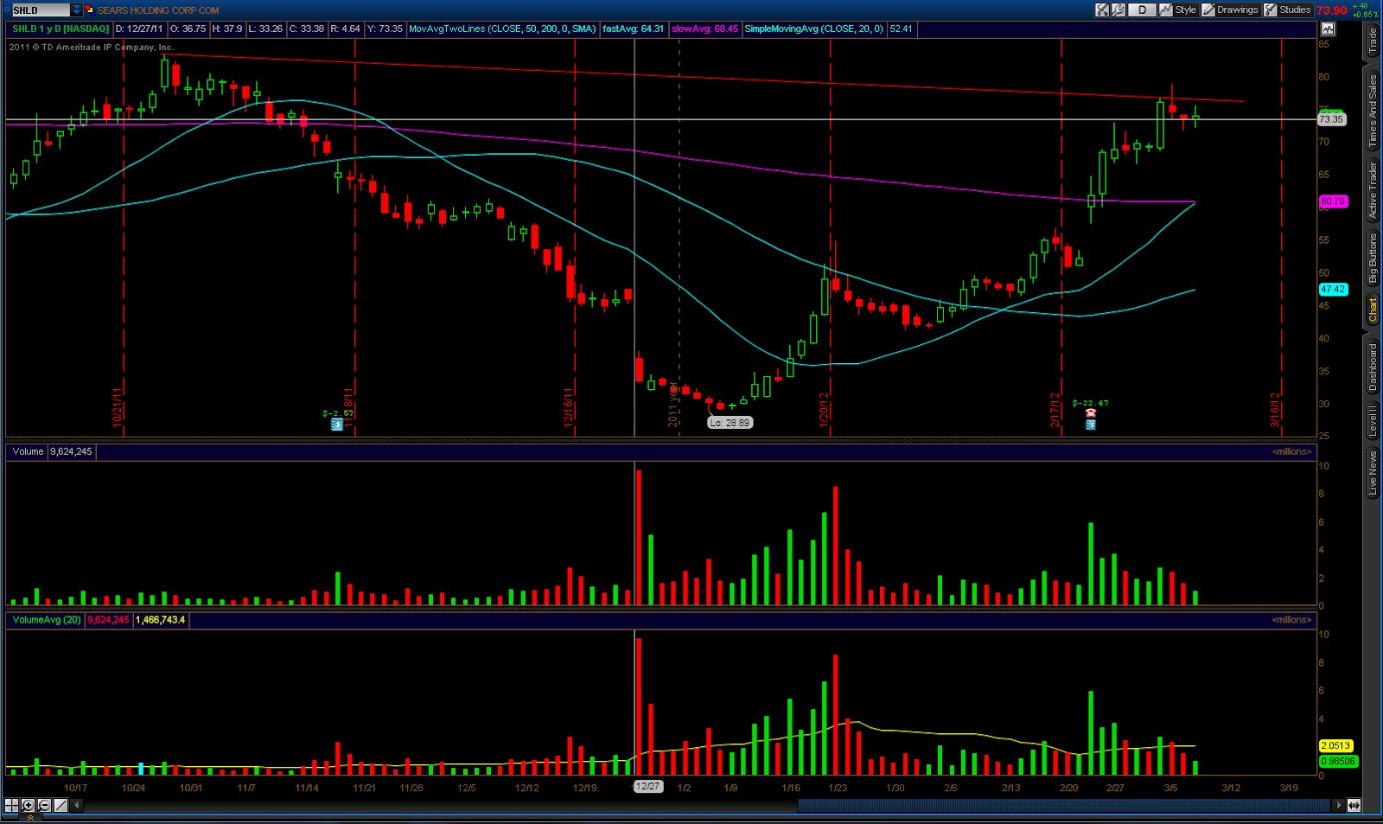Viewport: 1383px width, 824px height.
Task: Click the Lo: 28.89 price bubble
Action: (x=730, y=423)
